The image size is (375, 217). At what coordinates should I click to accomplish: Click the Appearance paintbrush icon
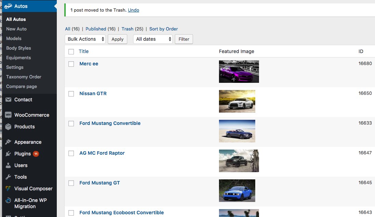coord(8,142)
